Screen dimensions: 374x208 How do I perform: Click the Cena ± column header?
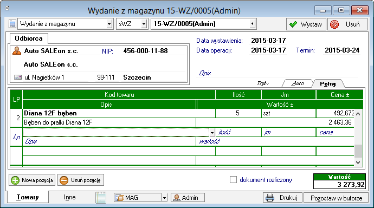pyautogui.click(x=340, y=95)
